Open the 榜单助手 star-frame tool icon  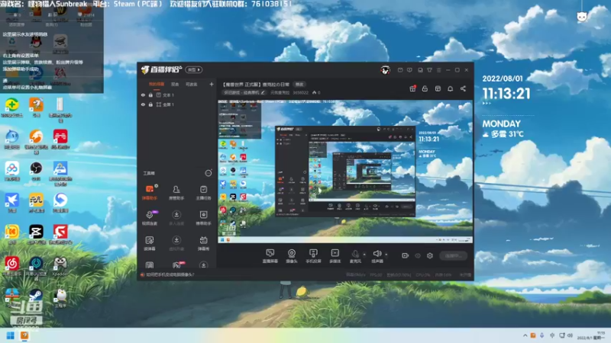point(203,217)
